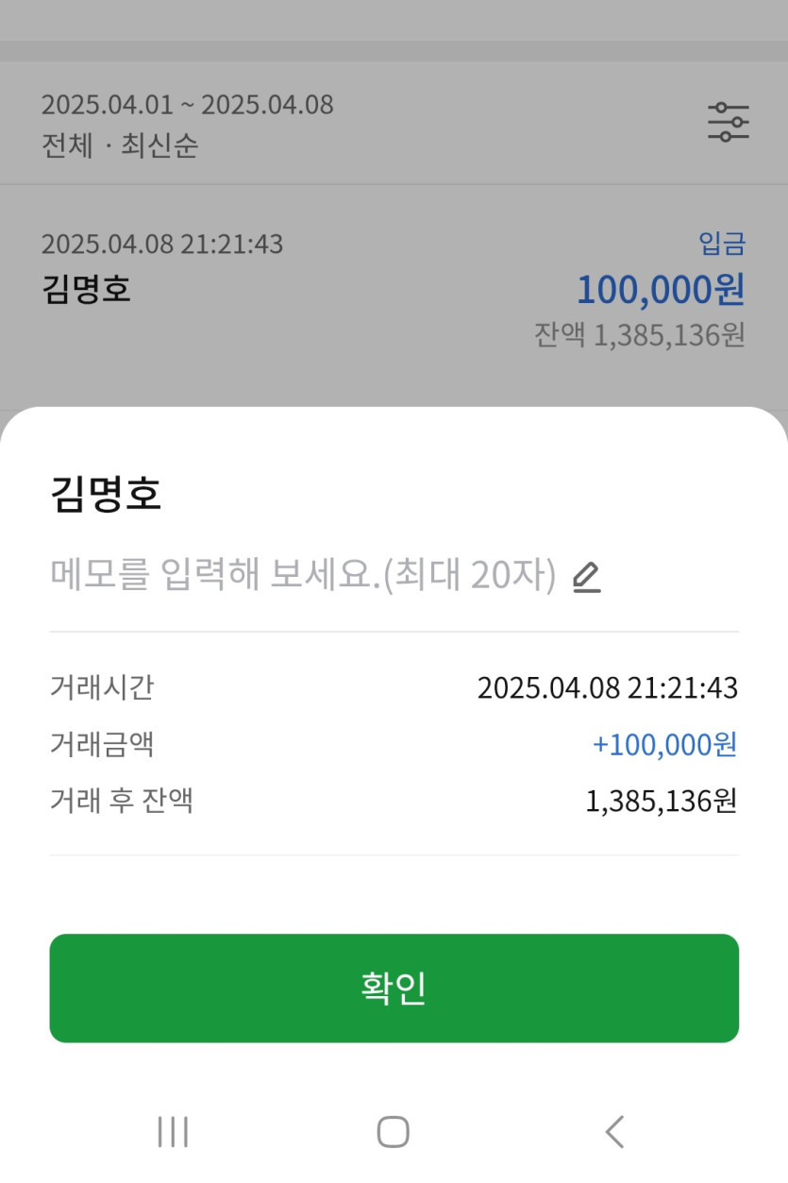
Task: Tap the 1,385,136원 balance in detail sheet
Action: tap(661, 802)
